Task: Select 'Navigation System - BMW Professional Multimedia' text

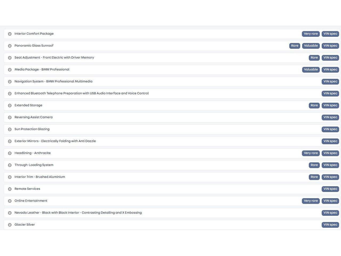Action: (x=54, y=82)
